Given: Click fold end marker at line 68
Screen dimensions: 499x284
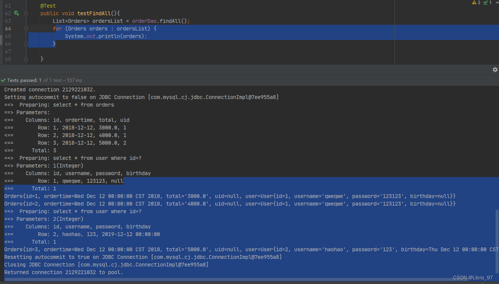Looking at the screenshot, I should pyautogui.click(x=26, y=59).
